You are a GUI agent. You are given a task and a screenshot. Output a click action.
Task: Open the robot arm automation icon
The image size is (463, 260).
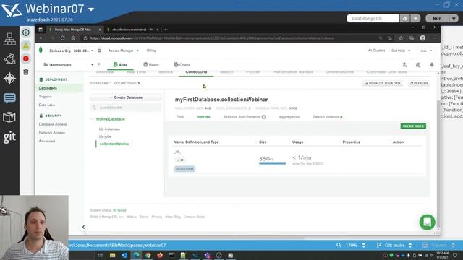coord(9,58)
